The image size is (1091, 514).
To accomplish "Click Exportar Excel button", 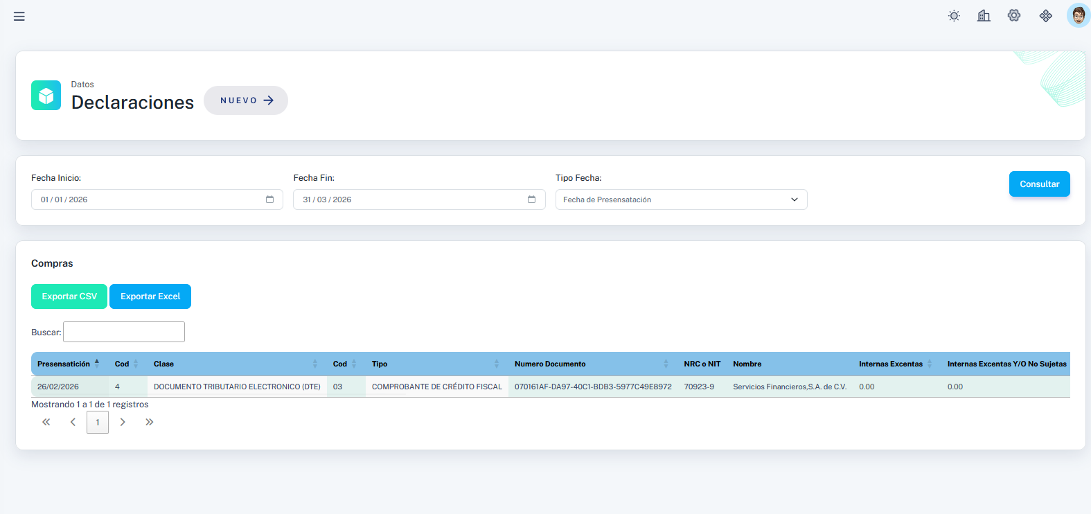I will tap(150, 296).
